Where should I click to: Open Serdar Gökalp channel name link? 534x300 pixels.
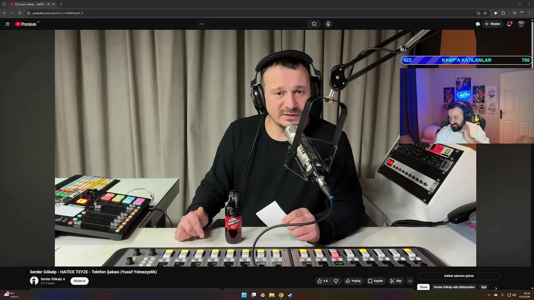51,279
